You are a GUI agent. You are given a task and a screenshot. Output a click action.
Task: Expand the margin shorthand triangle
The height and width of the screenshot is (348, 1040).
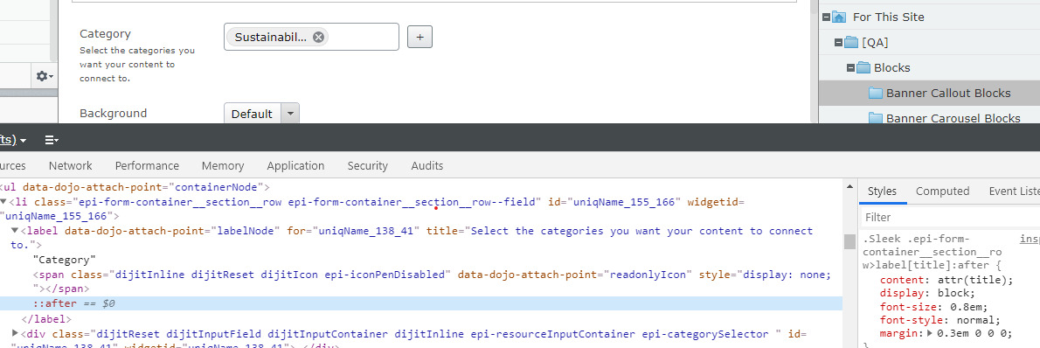pos(930,333)
